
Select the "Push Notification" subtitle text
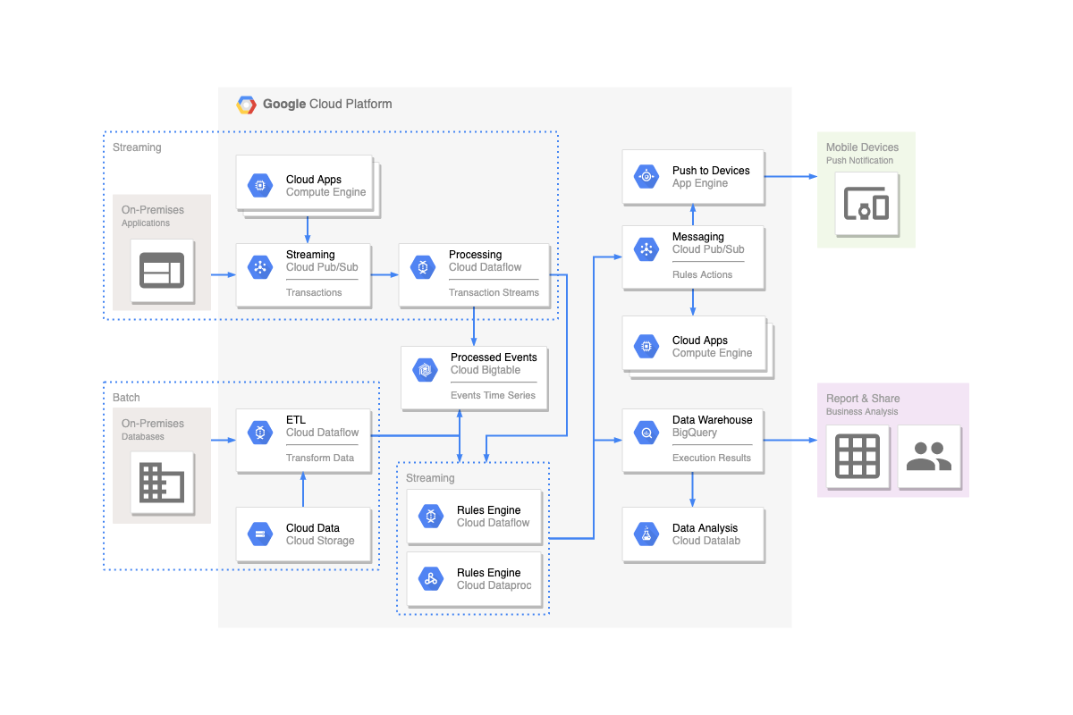859,161
